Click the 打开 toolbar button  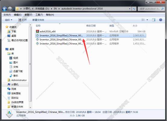[x=23, y=20]
